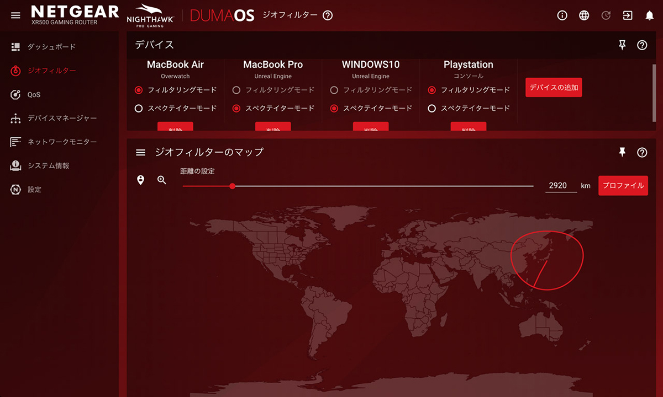The image size is (663, 397).
Task: Open the プロファイル dropdown button
Action: tap(623, 186)
